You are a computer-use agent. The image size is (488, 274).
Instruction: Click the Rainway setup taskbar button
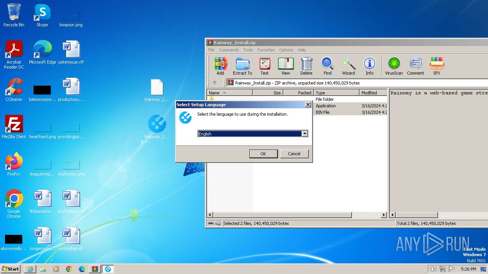point(108,269)
